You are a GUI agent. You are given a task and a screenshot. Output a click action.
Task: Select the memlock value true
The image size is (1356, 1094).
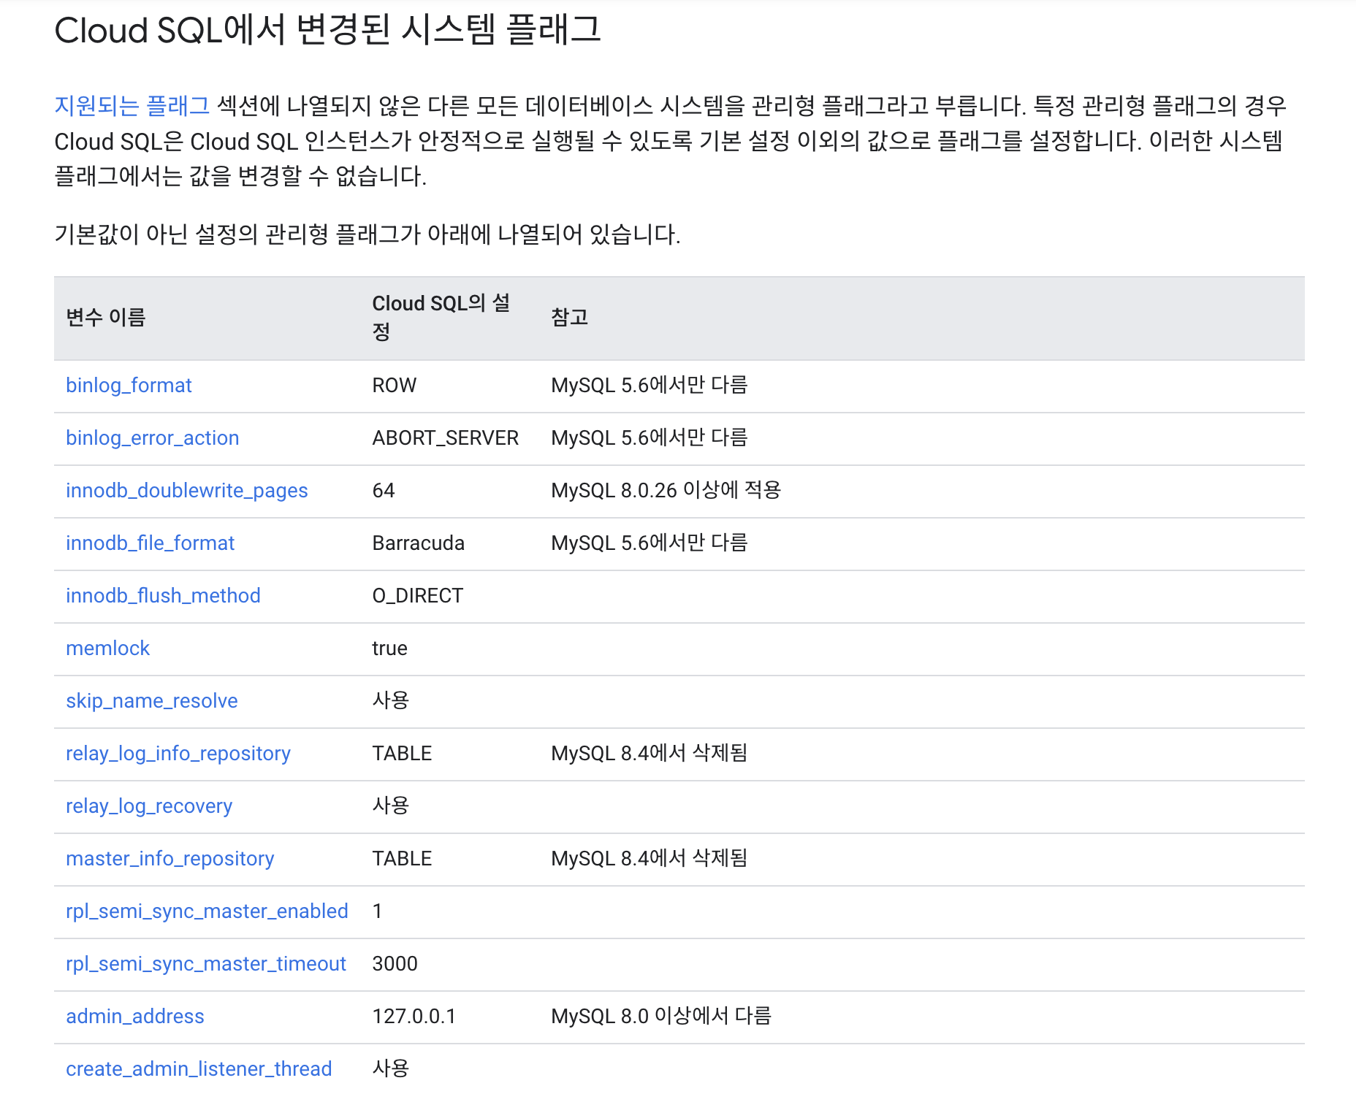[390, 649]
